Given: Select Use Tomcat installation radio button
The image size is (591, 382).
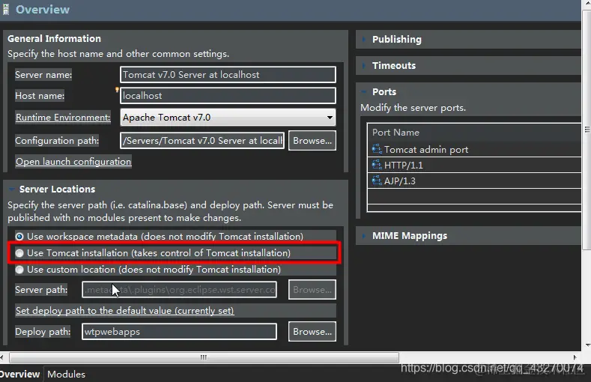Looking at the screenshot, I should (19, 253).
